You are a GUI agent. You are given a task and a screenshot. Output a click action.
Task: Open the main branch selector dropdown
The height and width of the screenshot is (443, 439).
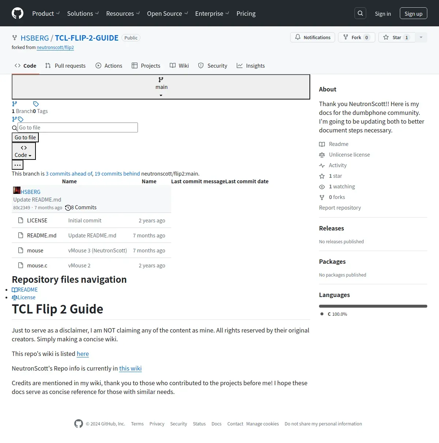pyautogui.click(x=161, y=87)
